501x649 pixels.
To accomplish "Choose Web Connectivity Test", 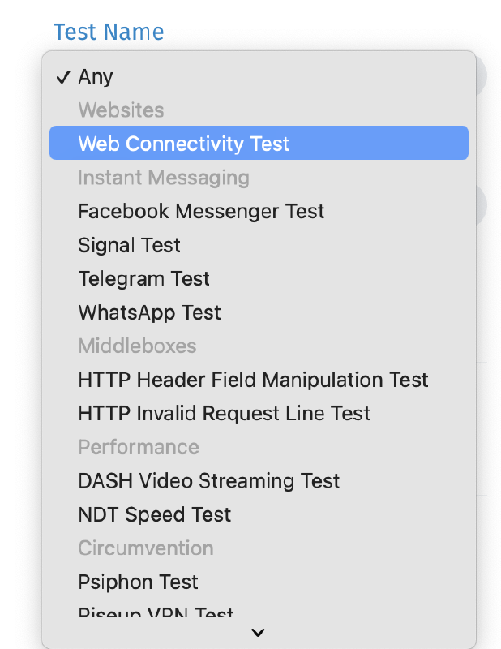I will (x=183, y=144).
